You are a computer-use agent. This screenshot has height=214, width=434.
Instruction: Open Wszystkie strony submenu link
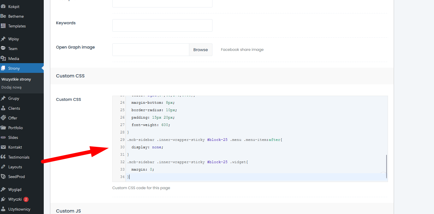tap(16, 79)
